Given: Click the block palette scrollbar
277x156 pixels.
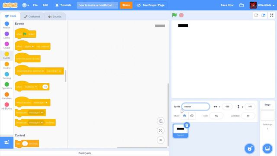Looking at the screenshot, I should pyautogui.click(x=65, y=76).
